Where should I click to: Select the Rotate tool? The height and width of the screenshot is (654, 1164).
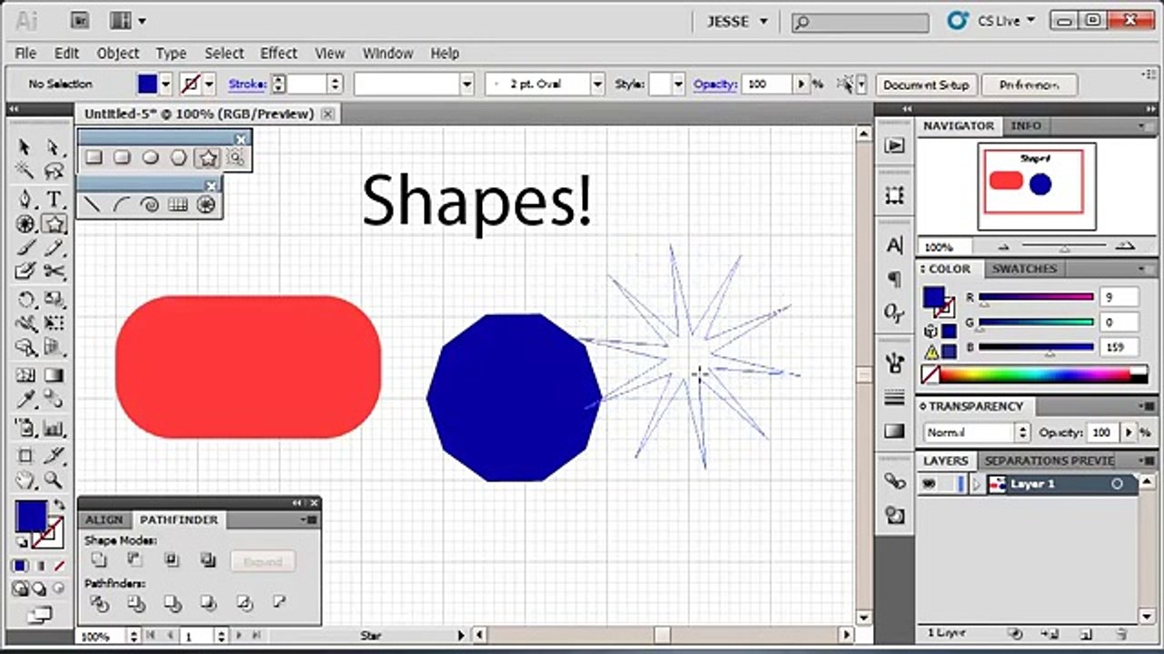pyautogui.click(x=25, y=300)
